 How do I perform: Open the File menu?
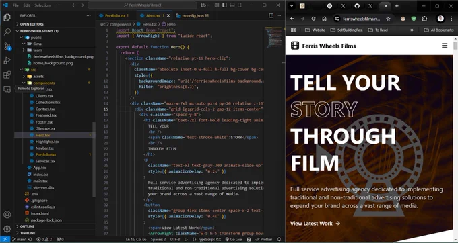pos(15,5)
